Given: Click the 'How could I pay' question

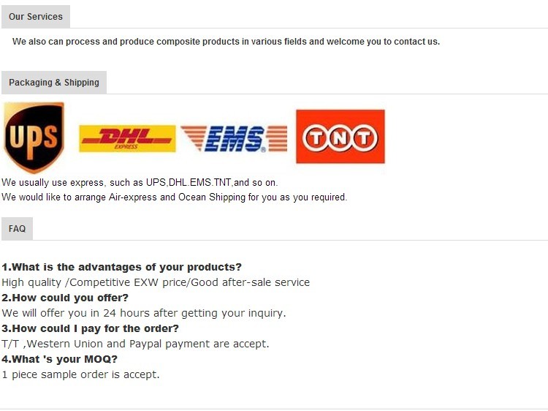Looking at the screenshot, I should (x=90, y=328).
